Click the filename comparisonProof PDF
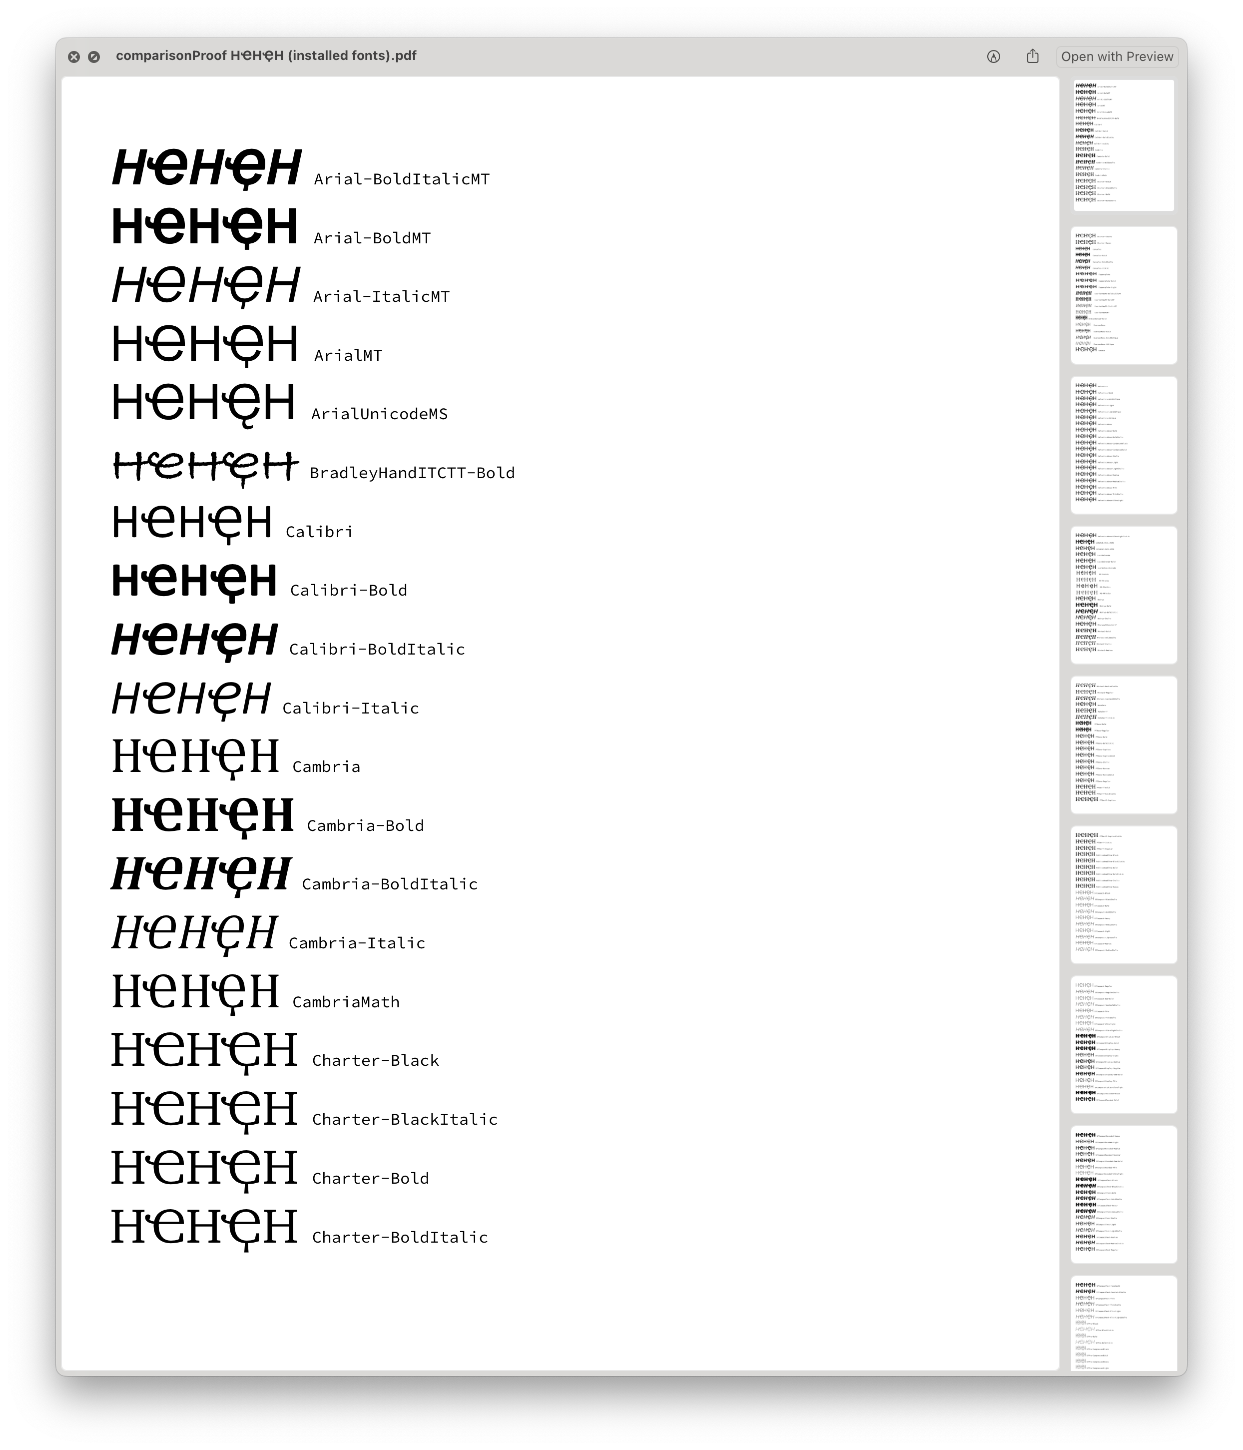The height and width of the screenshot is (1450, 1243). [265, 55]
